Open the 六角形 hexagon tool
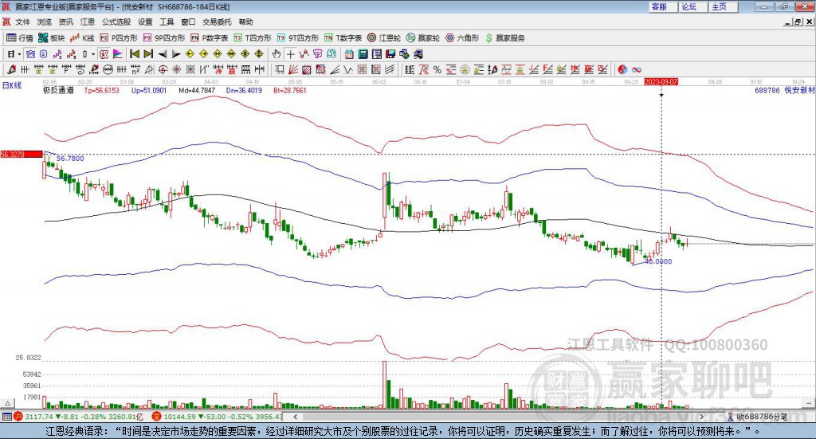 pos(462,38)
